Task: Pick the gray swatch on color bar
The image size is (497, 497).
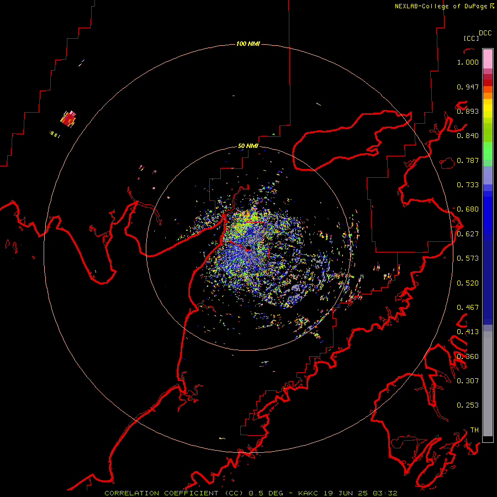Action: 488,384
